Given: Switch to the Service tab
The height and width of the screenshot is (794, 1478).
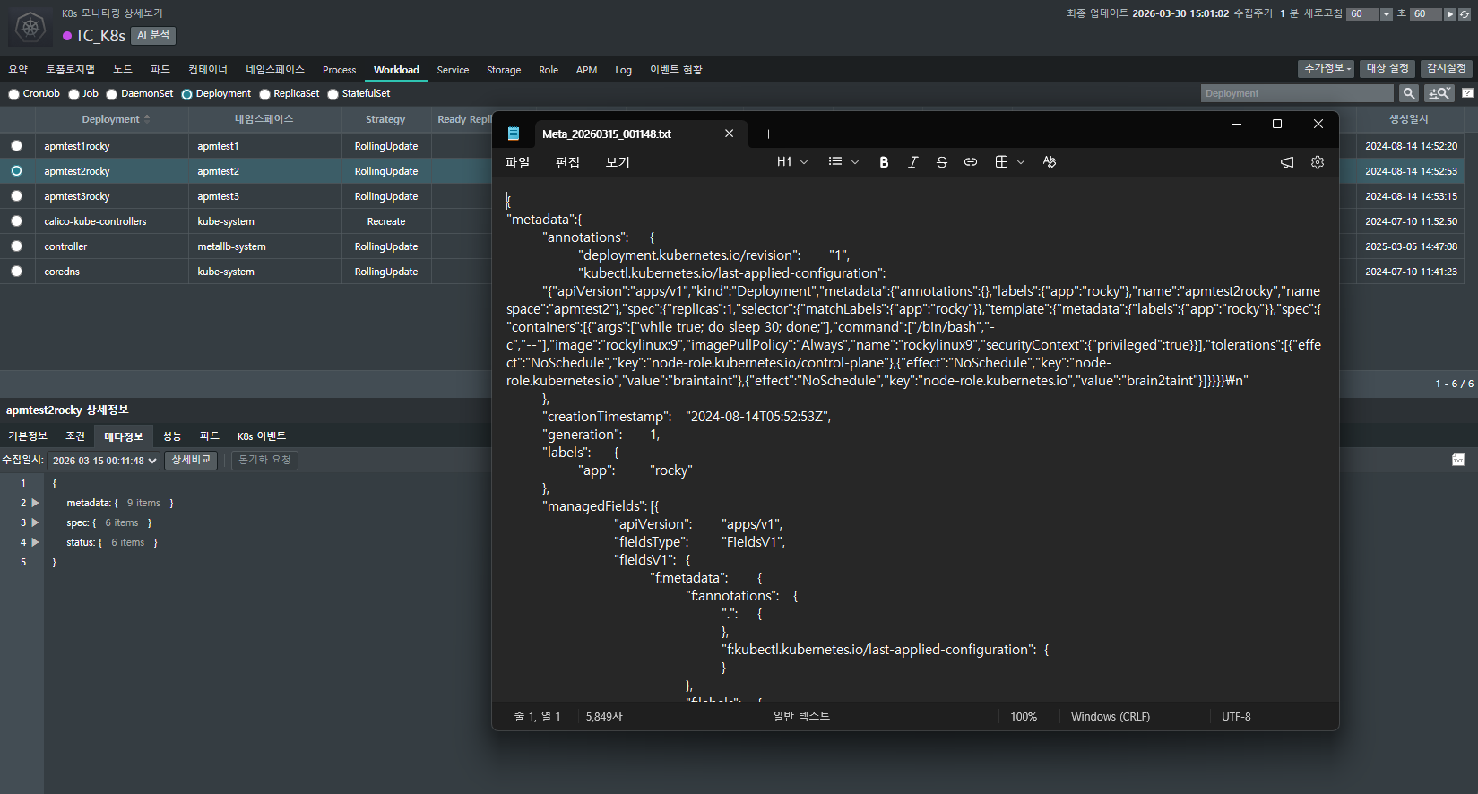Looking at the screenshot, I should (x=453, y=70).
